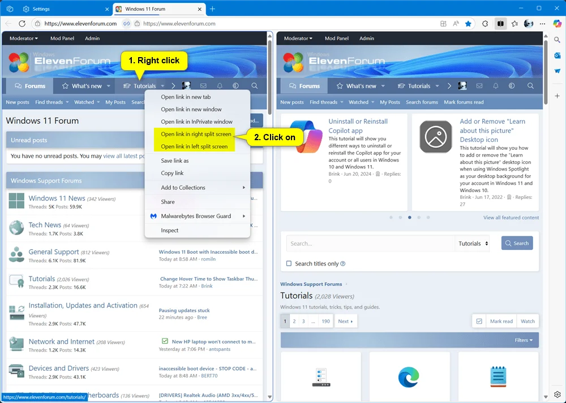Click the style chooser icon in the right pane nav

click(x=512, y=86)
